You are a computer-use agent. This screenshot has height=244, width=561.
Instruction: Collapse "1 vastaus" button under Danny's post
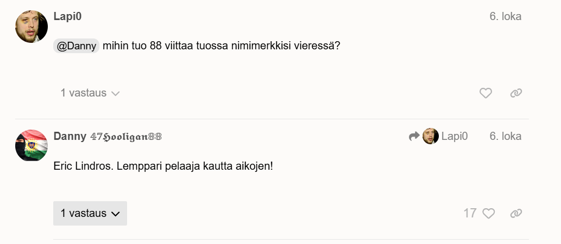[90, 213]
